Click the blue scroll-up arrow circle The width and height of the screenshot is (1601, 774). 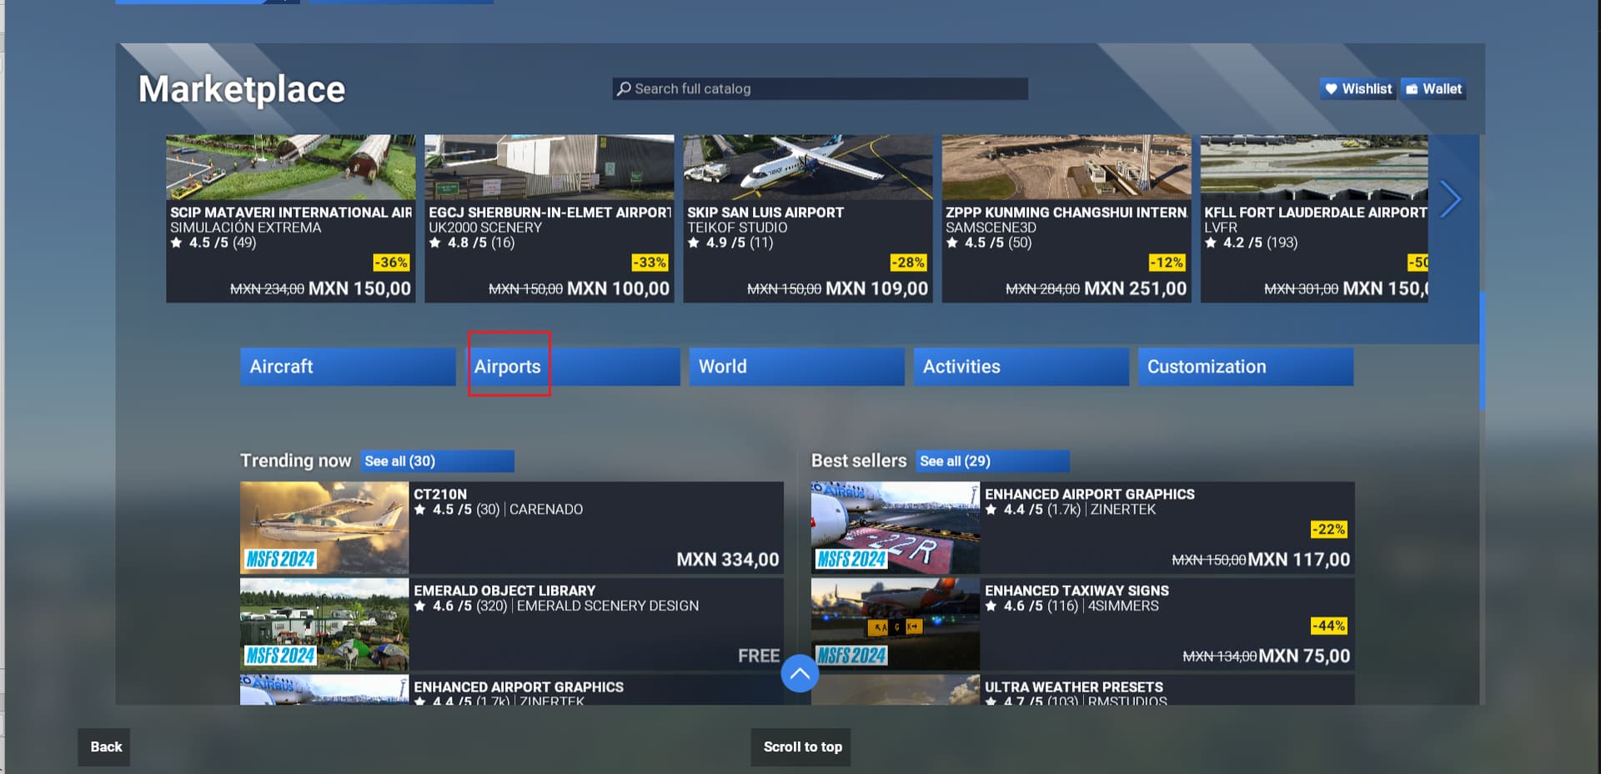(799, 673)
